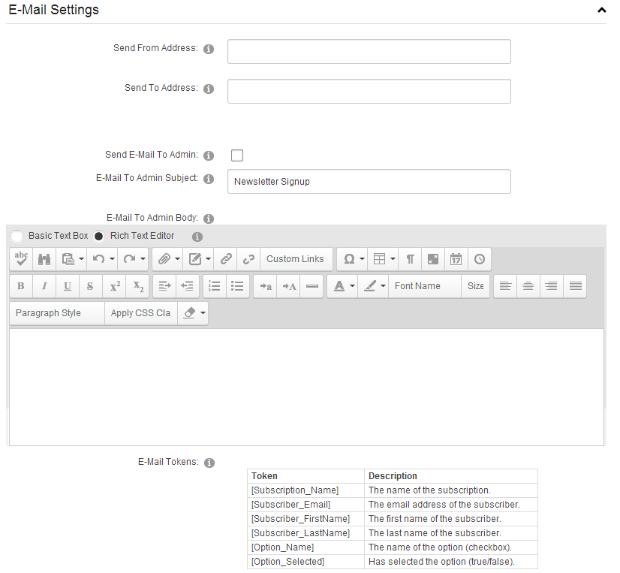This screenshot has height=573, width=620.
Task: Insert horizontal rule
Action: coord(312,286)
